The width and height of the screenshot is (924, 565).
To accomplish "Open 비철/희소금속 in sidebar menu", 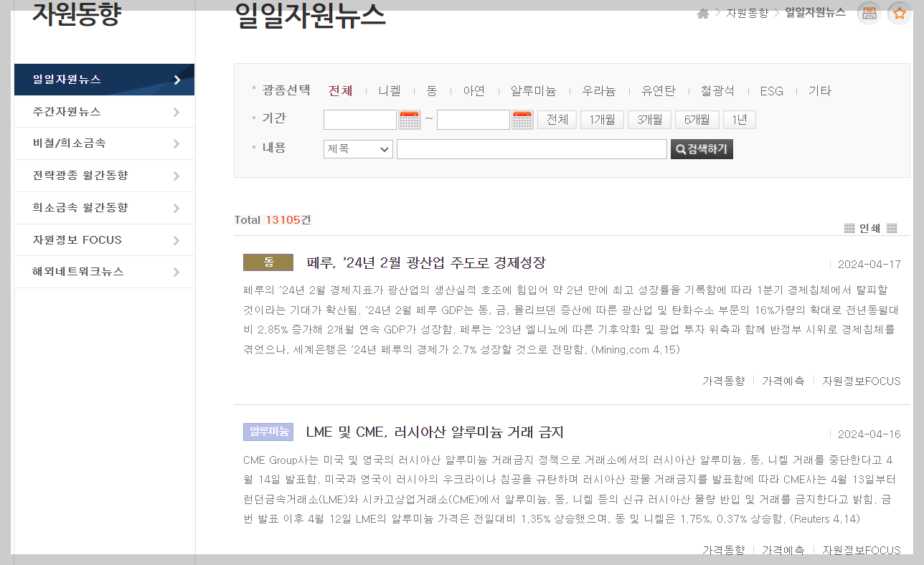I will [x=104, y=143].
